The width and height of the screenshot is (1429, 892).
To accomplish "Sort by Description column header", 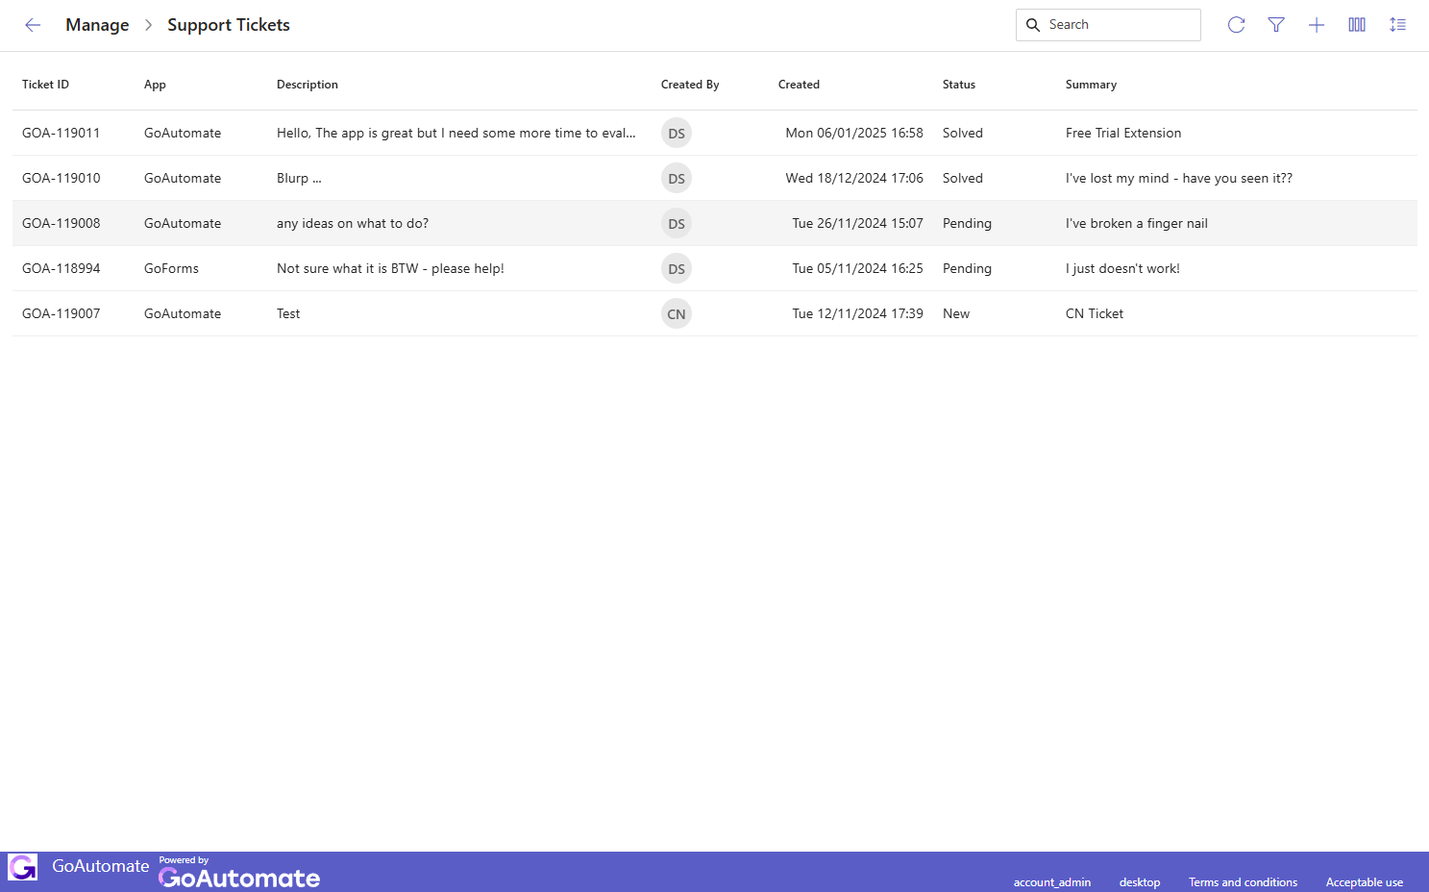I will click(x=308, y=85).
